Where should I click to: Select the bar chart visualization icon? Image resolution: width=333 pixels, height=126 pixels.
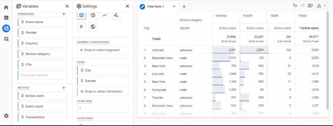[x=81, y=27]
